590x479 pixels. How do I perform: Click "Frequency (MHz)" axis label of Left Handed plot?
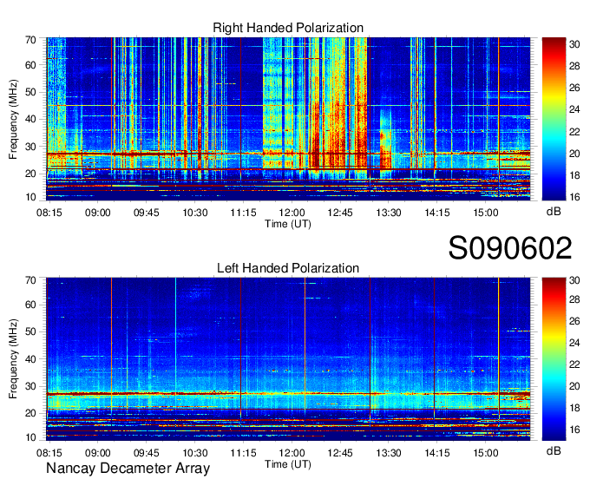coord(13,359)
